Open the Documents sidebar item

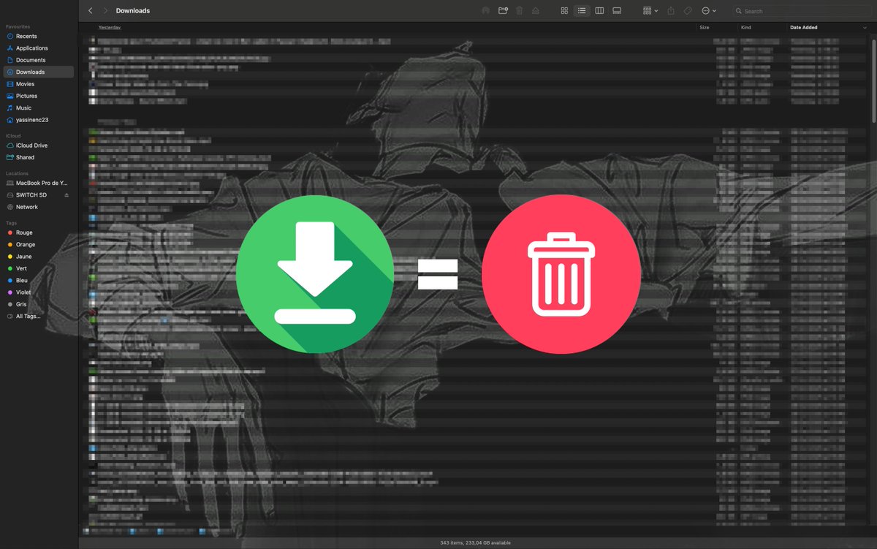(x=29, y=59)
